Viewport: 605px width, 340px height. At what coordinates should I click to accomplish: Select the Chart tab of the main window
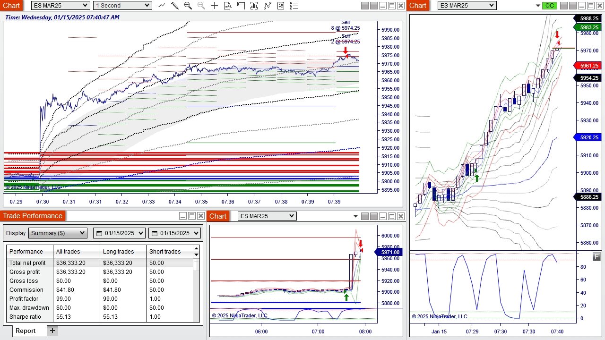(x=11, y=6)
